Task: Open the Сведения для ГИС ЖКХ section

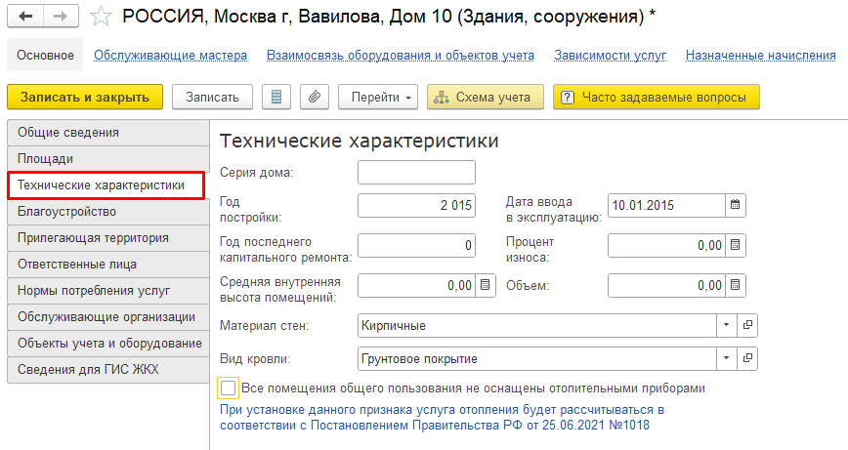Action: coord(108,370)
